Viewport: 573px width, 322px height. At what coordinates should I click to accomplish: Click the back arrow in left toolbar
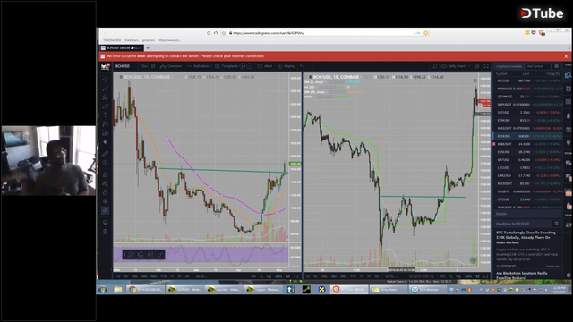click(x=106, y=142)
